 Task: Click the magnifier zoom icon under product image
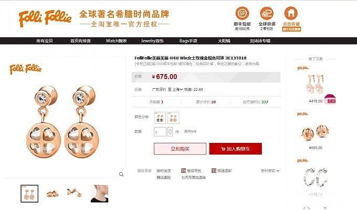click(121, 174)
